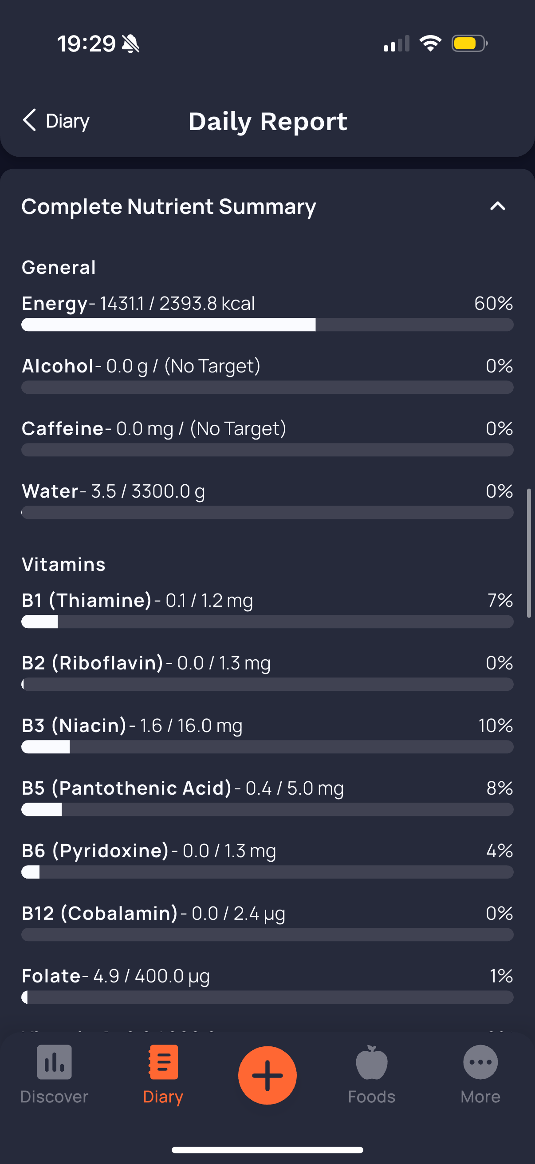Viewport: 535px width, 1164px height.
Task: Switch to the Discover tab label
Action: coord(54,1097)
